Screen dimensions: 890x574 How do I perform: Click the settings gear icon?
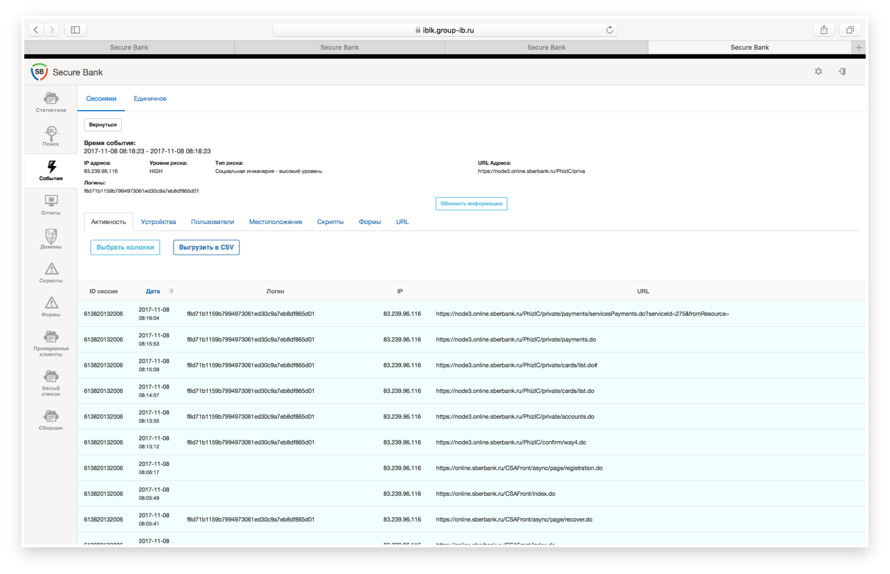point(818,72)
